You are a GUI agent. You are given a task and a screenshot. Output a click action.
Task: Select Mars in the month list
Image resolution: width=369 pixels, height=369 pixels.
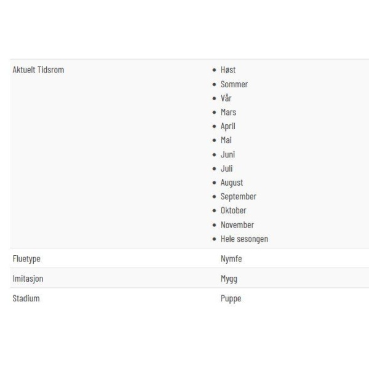point(228,113)
